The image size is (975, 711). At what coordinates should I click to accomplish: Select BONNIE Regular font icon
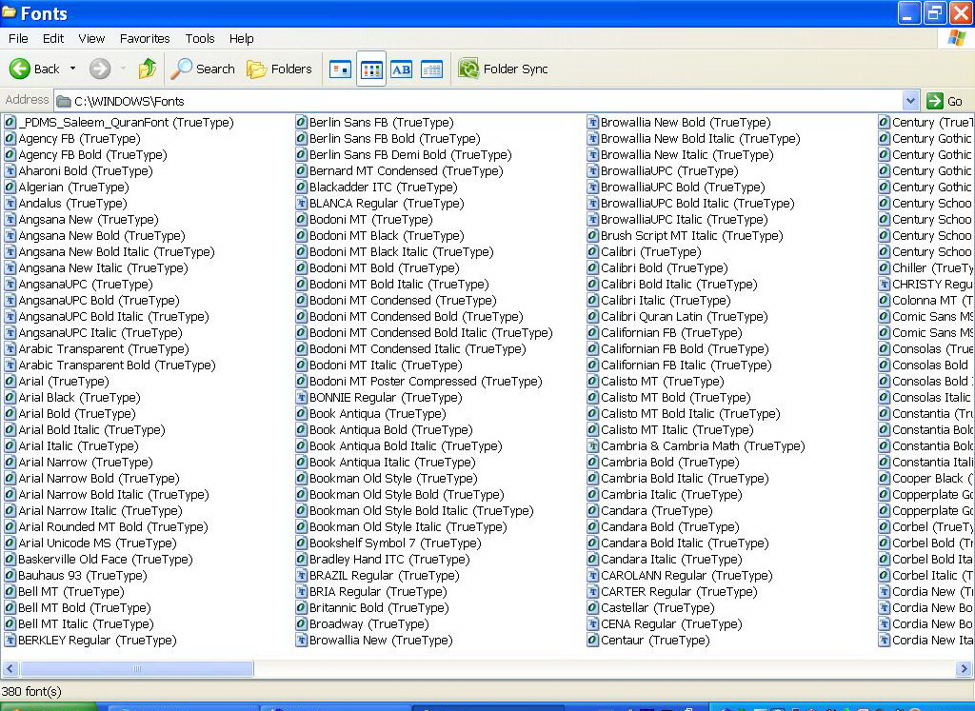pos(301,397)
